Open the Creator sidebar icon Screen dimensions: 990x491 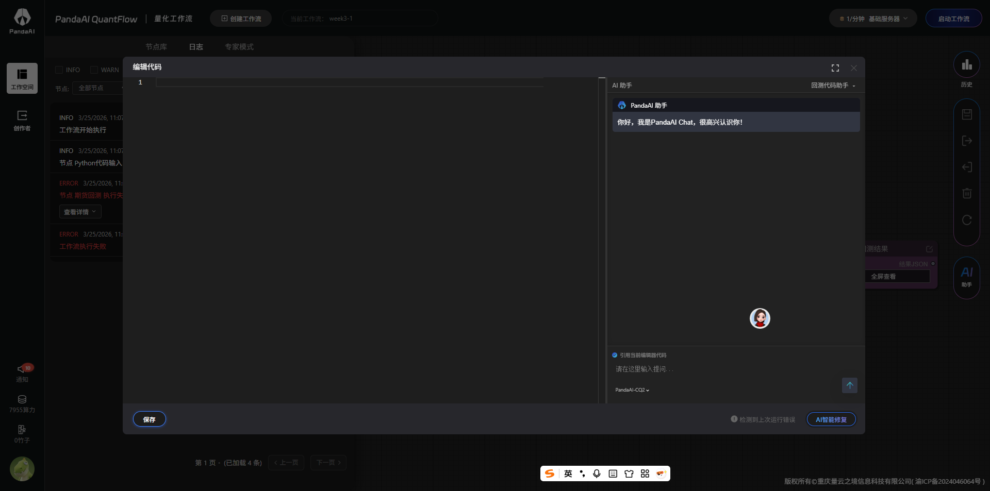pos(22,120)
